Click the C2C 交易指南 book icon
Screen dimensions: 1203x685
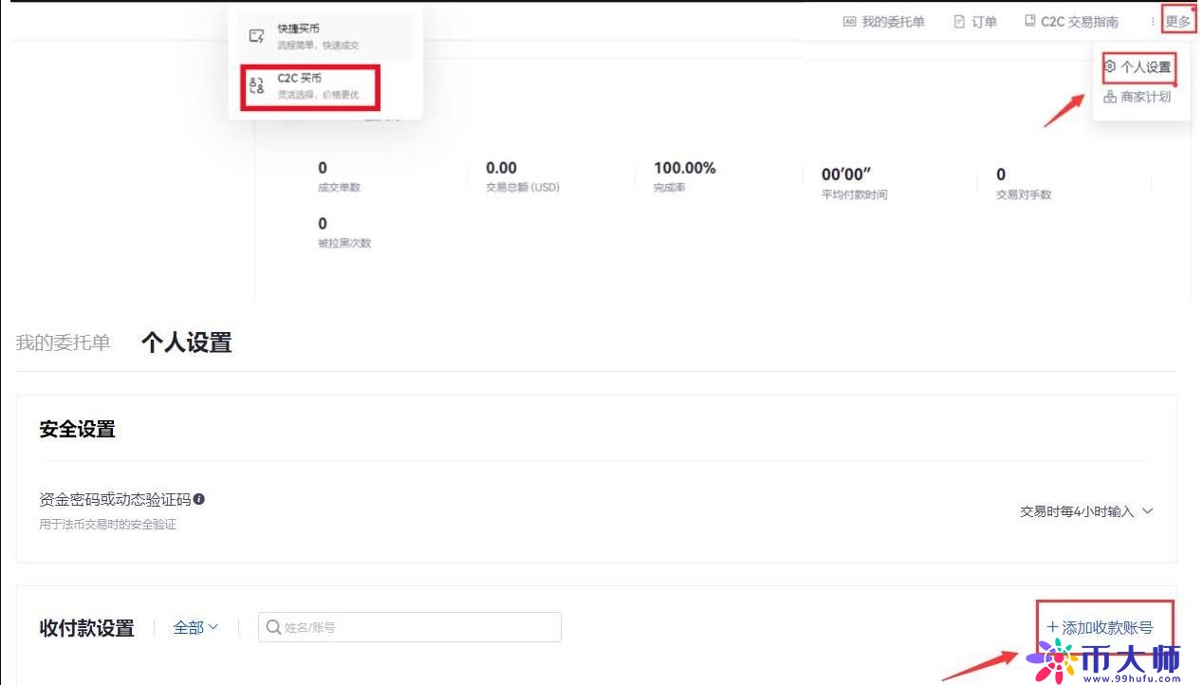click(x=1030, y=21)
